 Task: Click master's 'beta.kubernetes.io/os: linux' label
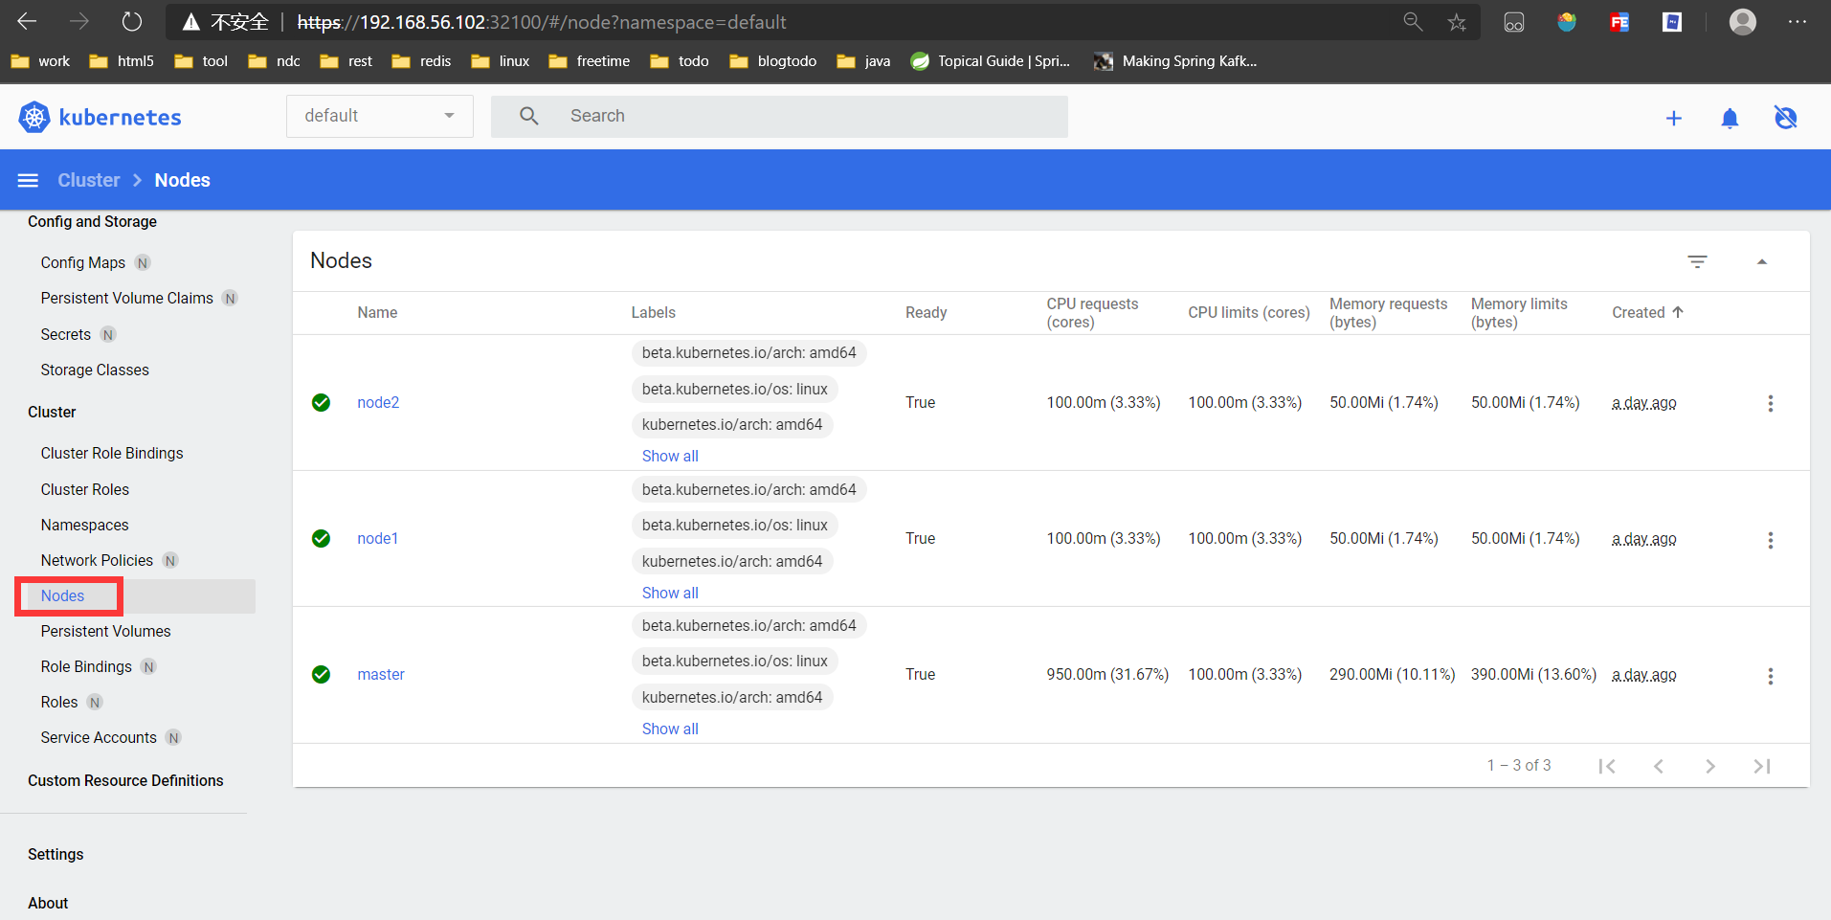point(734,661)
